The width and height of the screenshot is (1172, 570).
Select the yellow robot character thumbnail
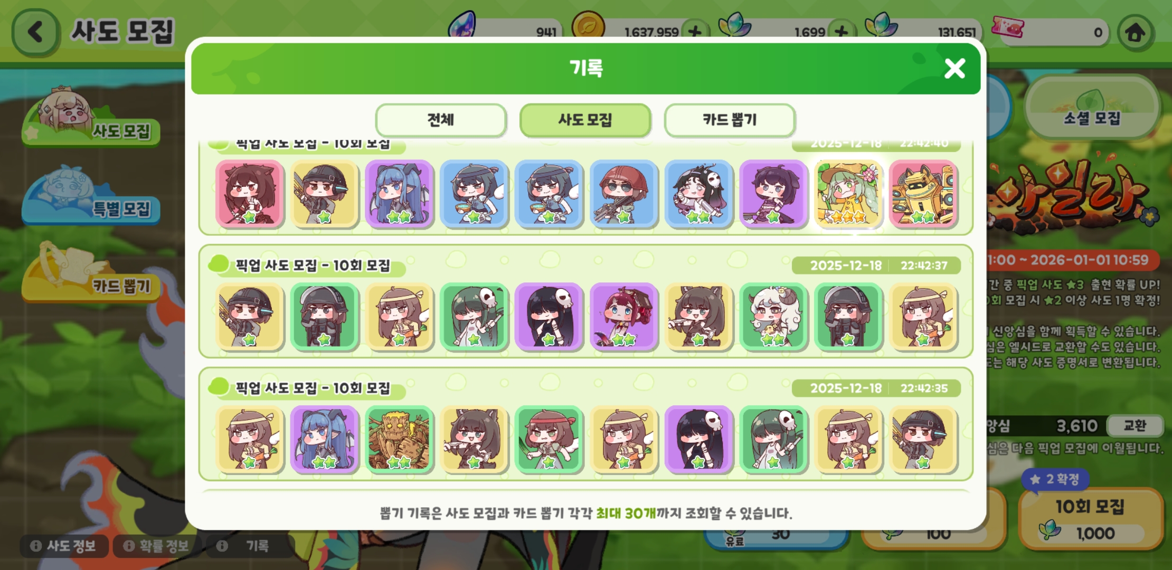pyautogui.click(x=923, y=194)
